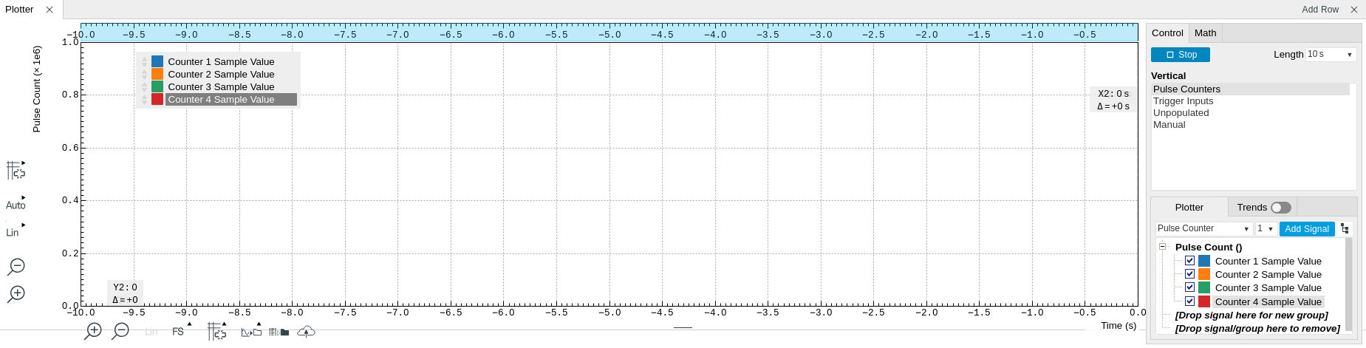Uncheck Counter 3 Sample Value checkbox
Viewport: 1366px width, 348px height.
(1189, 287)
